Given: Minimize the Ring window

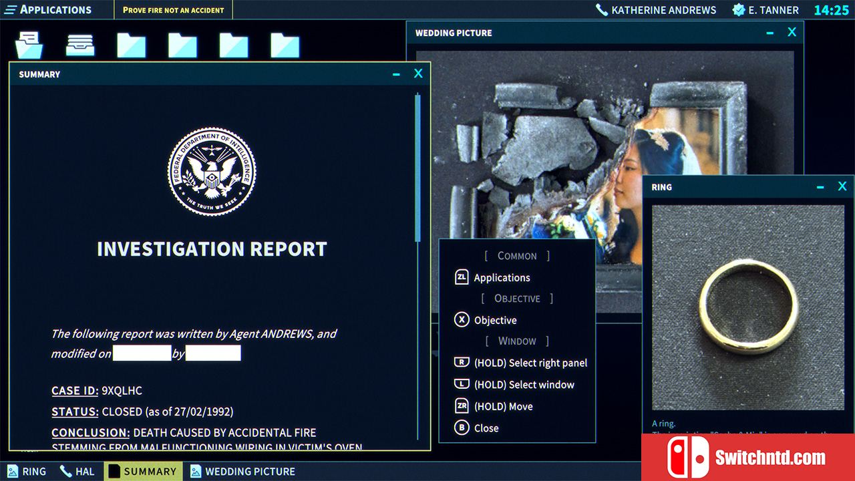Looking at the screenshot, I should [x=820, y=187].
